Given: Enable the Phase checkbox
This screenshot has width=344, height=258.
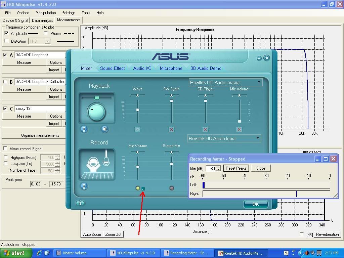Looking at the screenshot, I should point(46,33).
